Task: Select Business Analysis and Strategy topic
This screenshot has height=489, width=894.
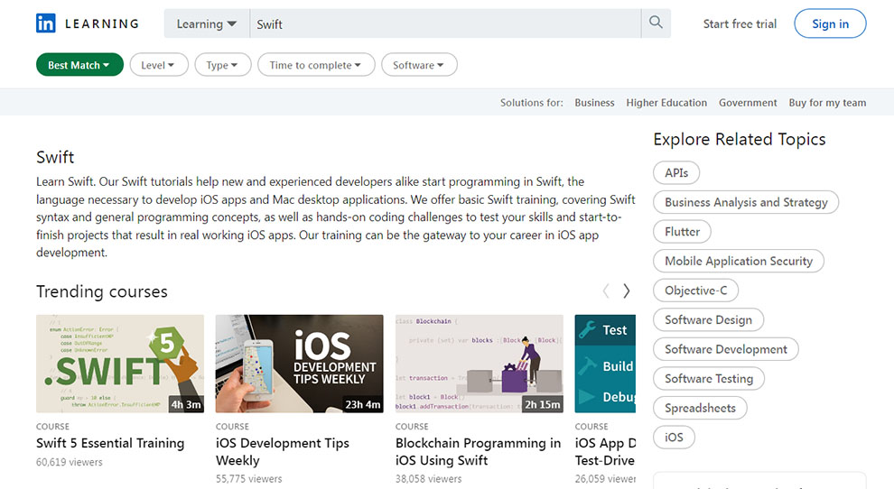Action: [746, 202]
